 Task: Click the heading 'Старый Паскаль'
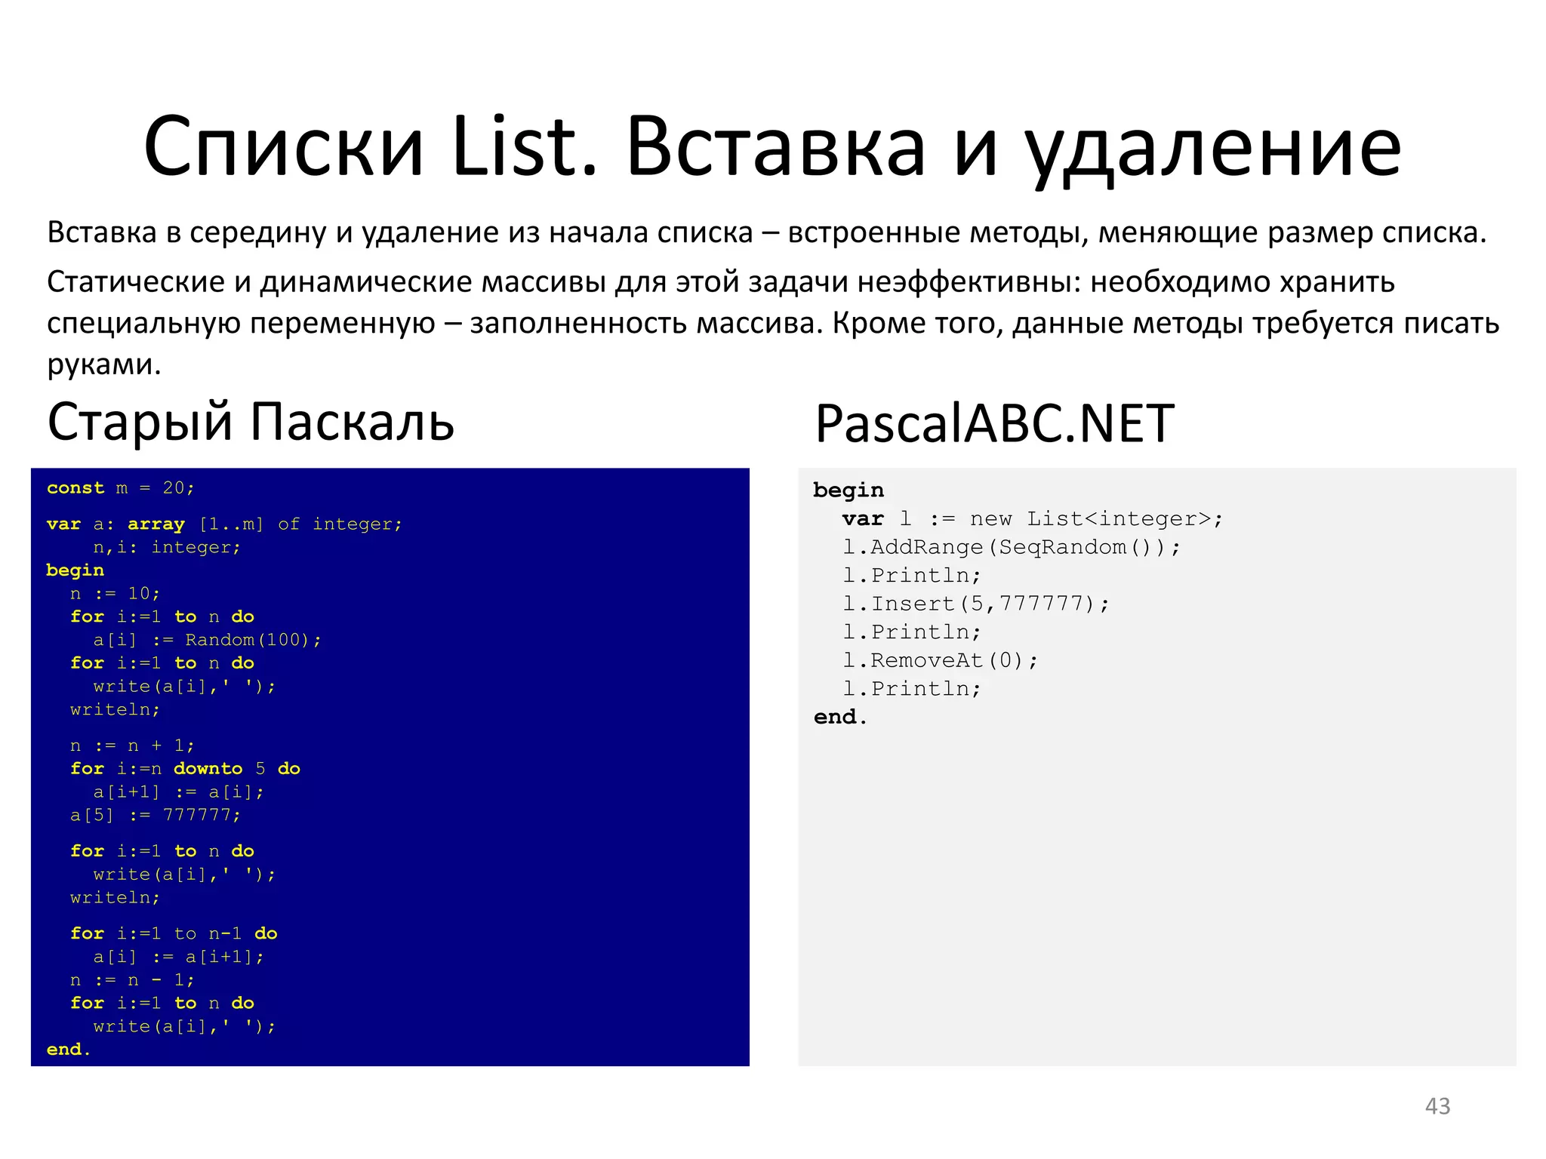pos(251,423)
